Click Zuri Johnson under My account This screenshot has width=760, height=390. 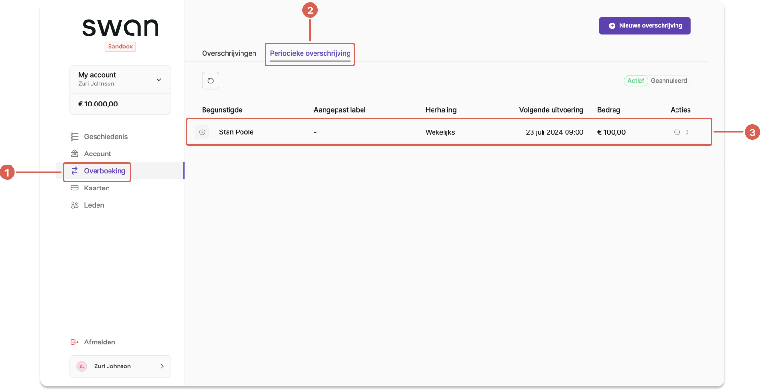[x=96, y=83]
